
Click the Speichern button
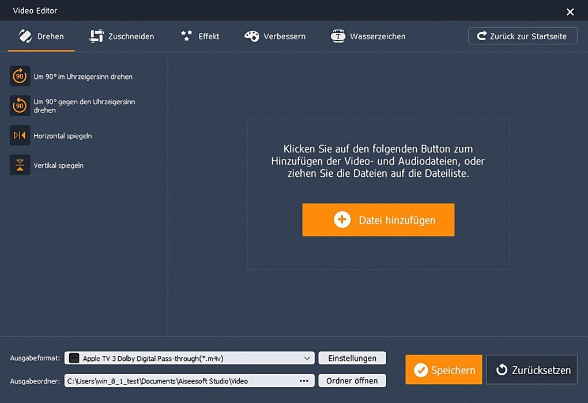(444, 370)
